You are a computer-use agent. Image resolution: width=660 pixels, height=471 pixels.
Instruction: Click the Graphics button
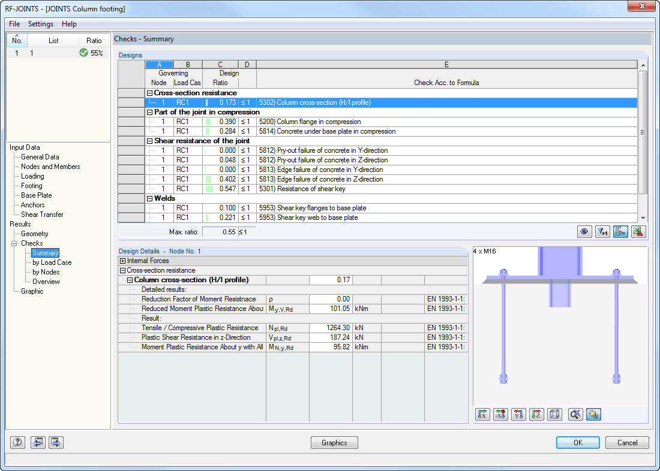(x=334, y=443)
